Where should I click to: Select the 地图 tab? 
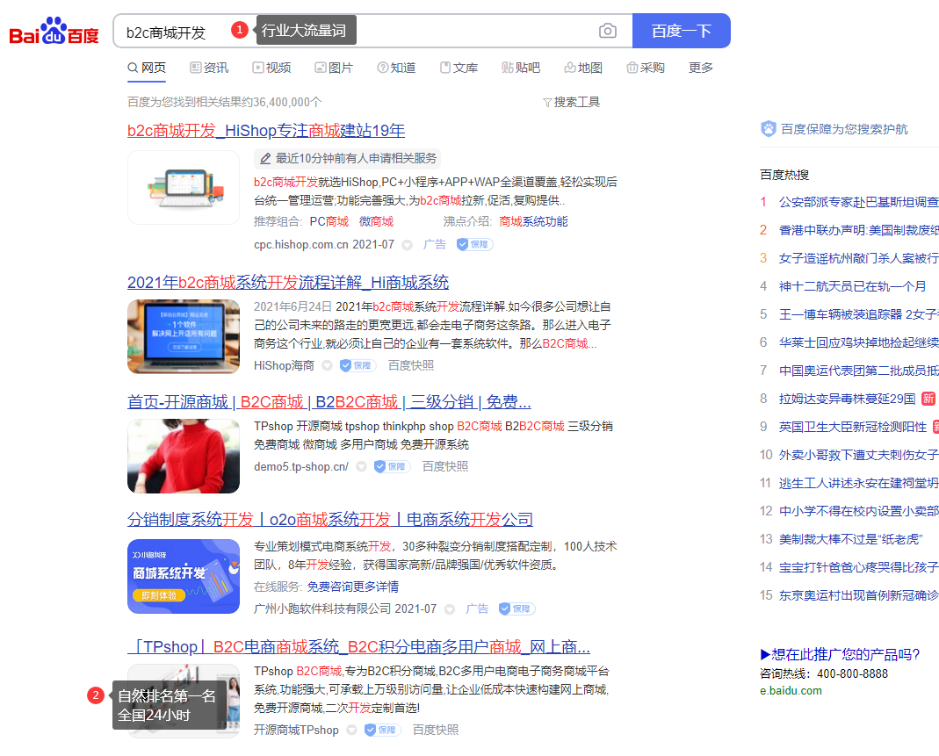tap(583, 68)
